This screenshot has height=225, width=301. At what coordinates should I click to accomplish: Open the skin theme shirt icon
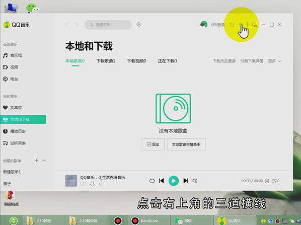(x=232, y=25)
